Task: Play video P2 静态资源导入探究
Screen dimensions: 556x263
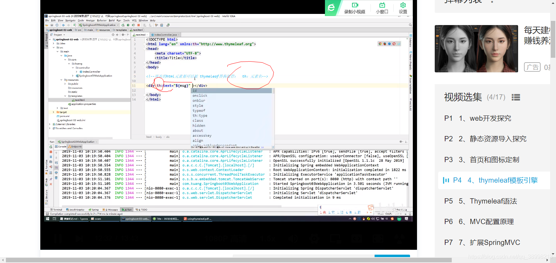Action: click(485, 139)
